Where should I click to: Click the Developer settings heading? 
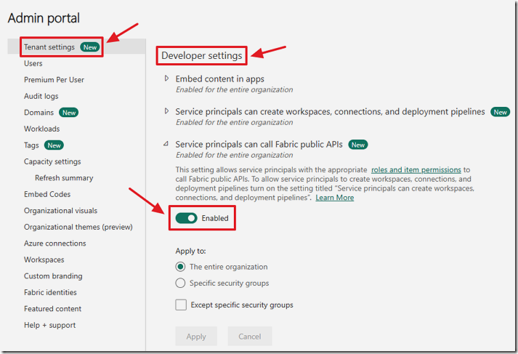click(x=202, y=55)
